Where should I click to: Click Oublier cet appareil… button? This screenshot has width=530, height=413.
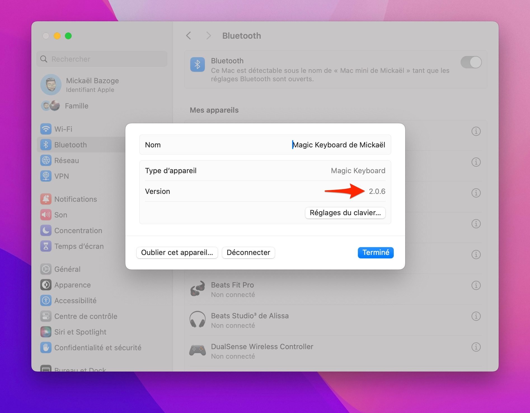pos(177,252)
